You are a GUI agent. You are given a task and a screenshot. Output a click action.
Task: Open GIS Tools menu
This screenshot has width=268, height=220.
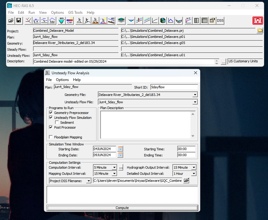click(x=75, y=13)
